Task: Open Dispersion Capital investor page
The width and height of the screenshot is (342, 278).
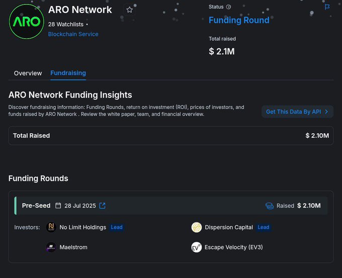Action: pyautogui.click(x=229, y=227)
